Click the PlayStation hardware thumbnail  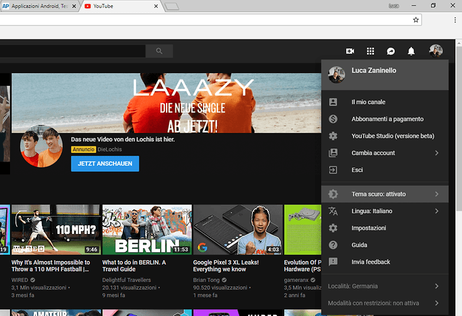coord(302,230)
